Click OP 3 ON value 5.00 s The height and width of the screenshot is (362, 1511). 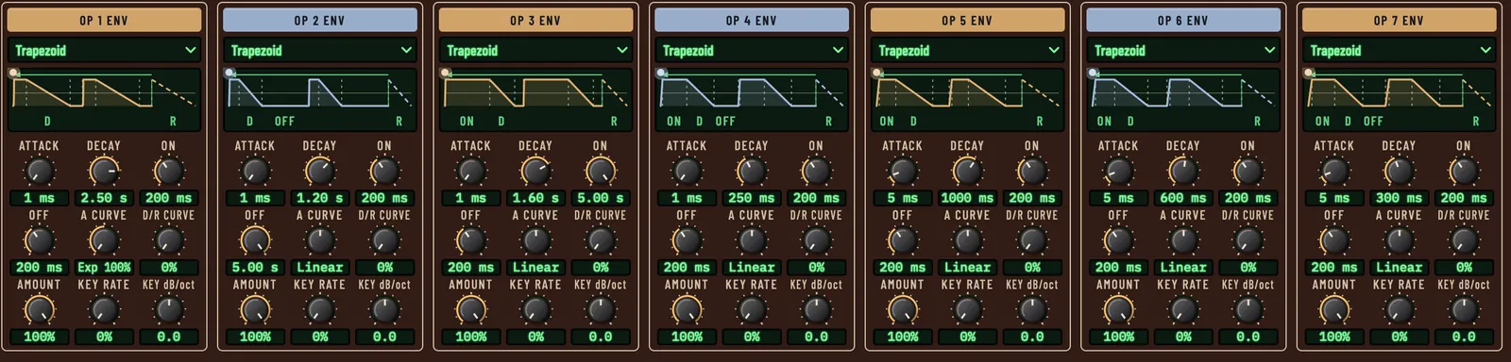click(600, 198)
